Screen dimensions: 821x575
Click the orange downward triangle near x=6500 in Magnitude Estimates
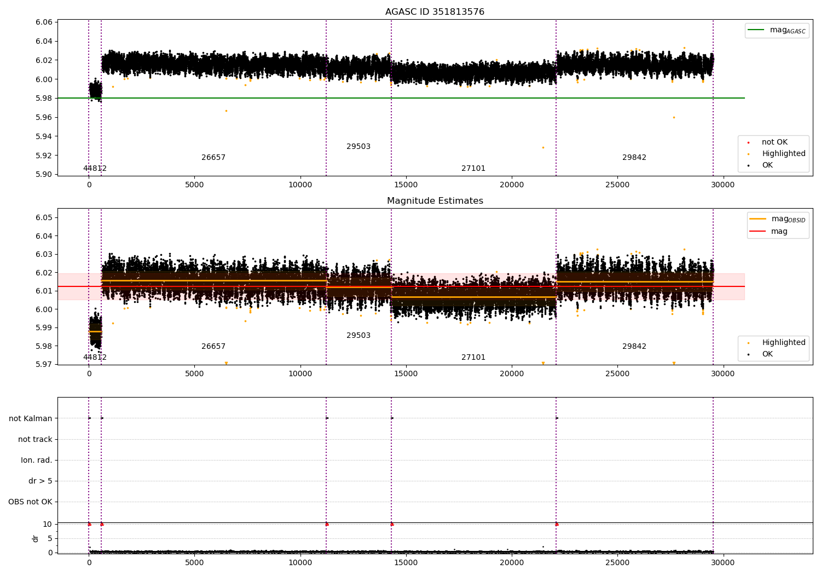(226, 363)
